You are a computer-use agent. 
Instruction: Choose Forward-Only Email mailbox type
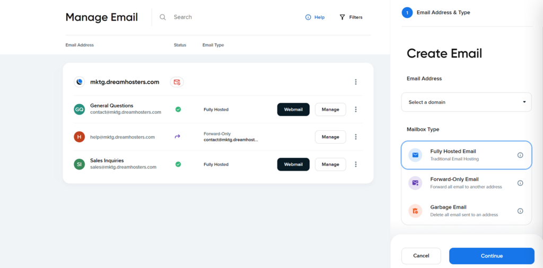pyautogui.click(x=467, y=183)
